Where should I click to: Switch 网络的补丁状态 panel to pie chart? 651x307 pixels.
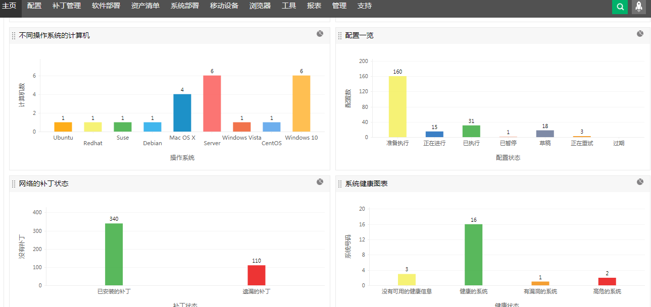click(320, 182)
